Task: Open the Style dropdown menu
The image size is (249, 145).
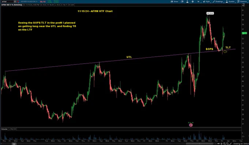Action: click(x=207, y=1)
